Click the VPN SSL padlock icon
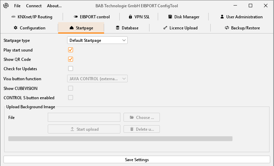The height and width of the screenshot is (166, 274). tap(130, 17)
